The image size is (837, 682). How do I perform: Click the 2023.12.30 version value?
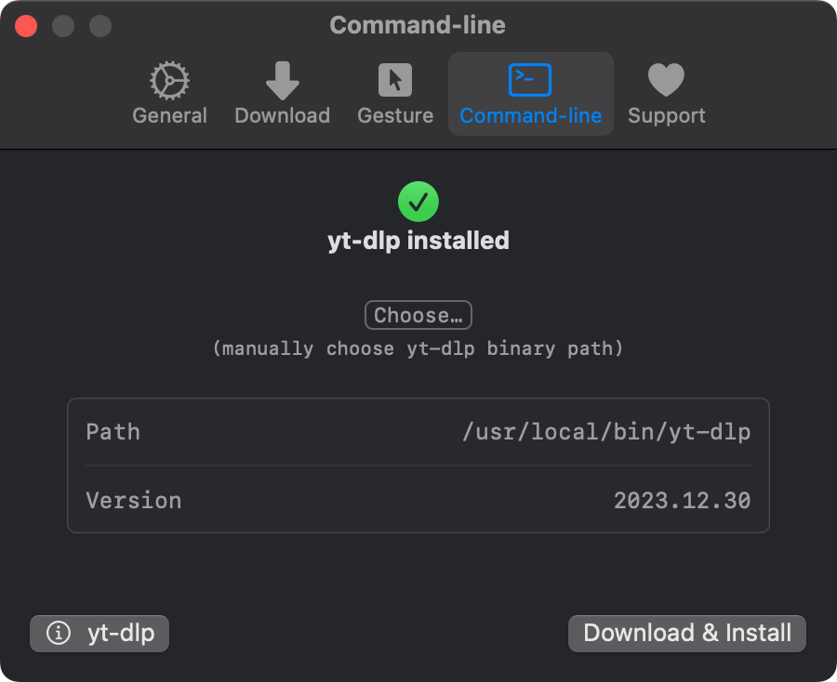[682, 501]
